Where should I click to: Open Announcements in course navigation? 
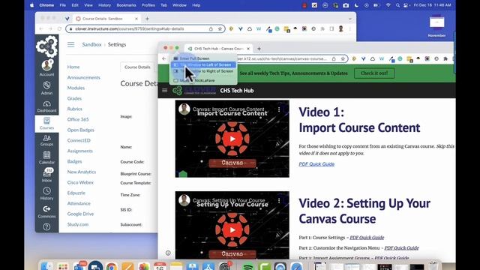coord(83,77)
